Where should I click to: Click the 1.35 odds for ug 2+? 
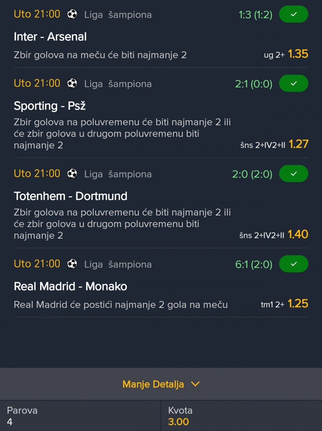[298, 54]
